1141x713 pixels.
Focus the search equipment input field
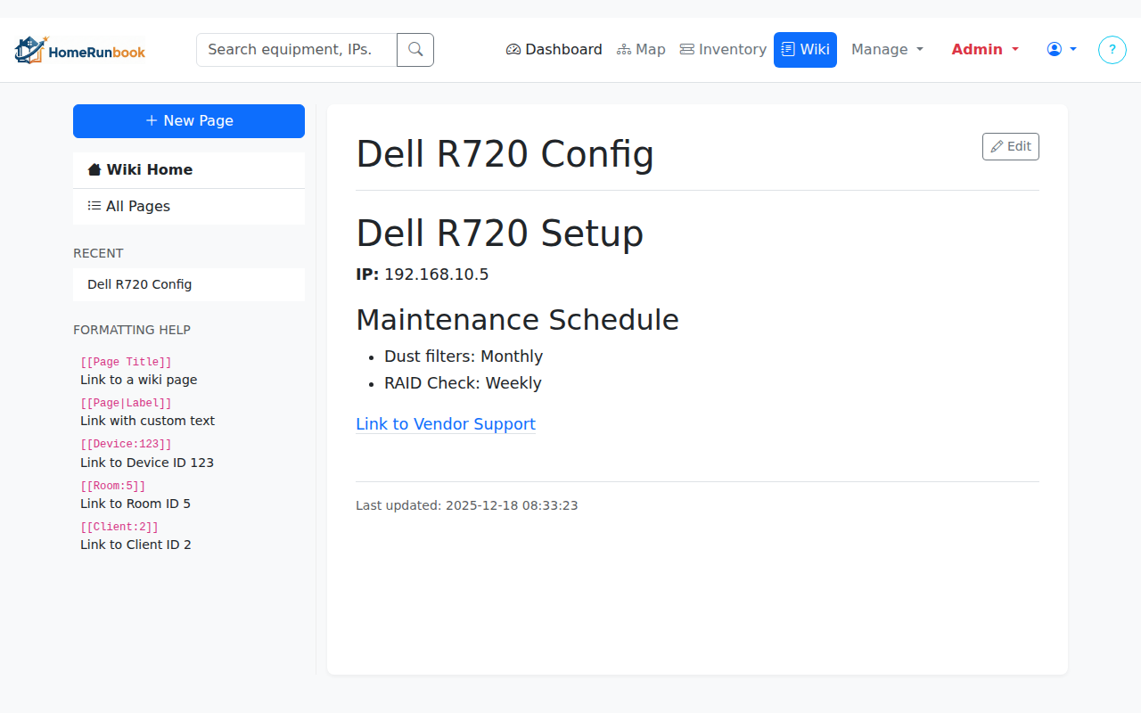[x=297, y=50]
